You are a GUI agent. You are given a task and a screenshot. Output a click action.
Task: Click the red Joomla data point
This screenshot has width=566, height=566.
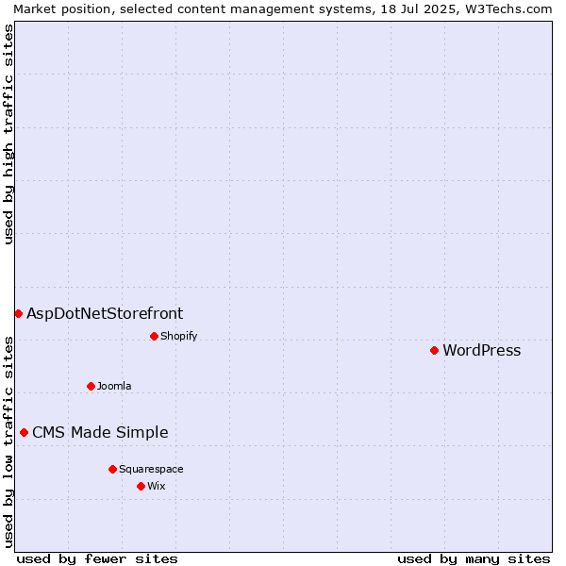click(x=91, y=386)
